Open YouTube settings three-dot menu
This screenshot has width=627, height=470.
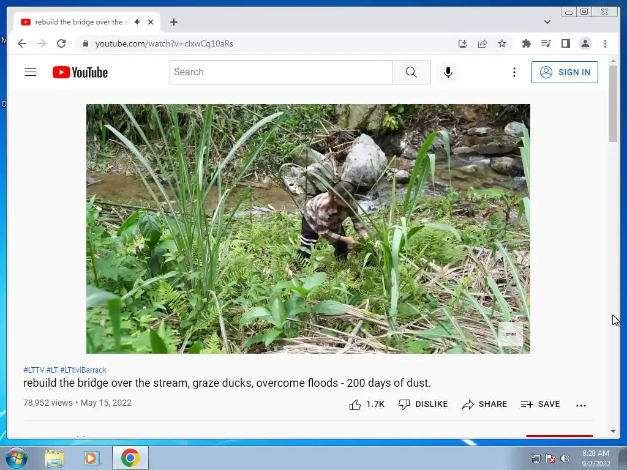coord(514,72)
